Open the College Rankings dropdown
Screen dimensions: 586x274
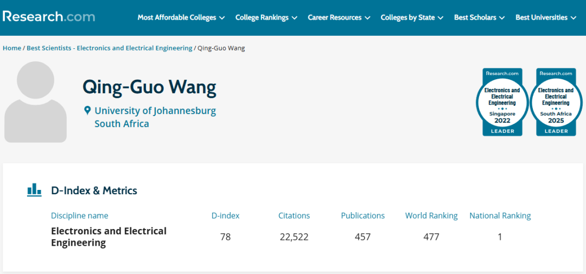266,17
